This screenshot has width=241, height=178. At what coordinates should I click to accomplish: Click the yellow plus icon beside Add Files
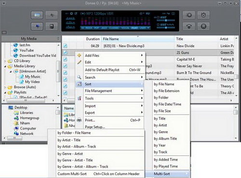79,55
